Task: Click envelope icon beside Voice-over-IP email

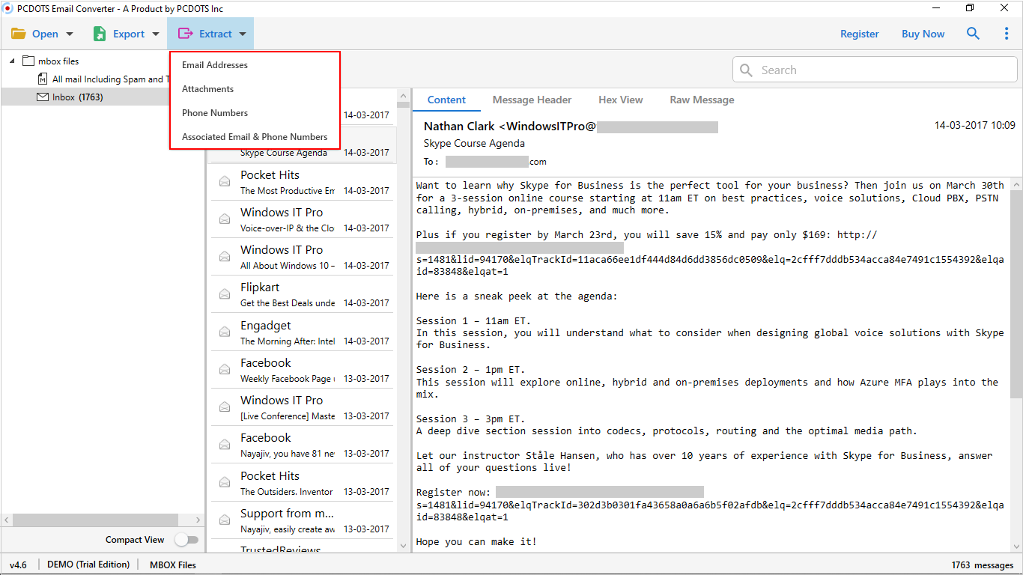Action: click(x=224, y=219)
